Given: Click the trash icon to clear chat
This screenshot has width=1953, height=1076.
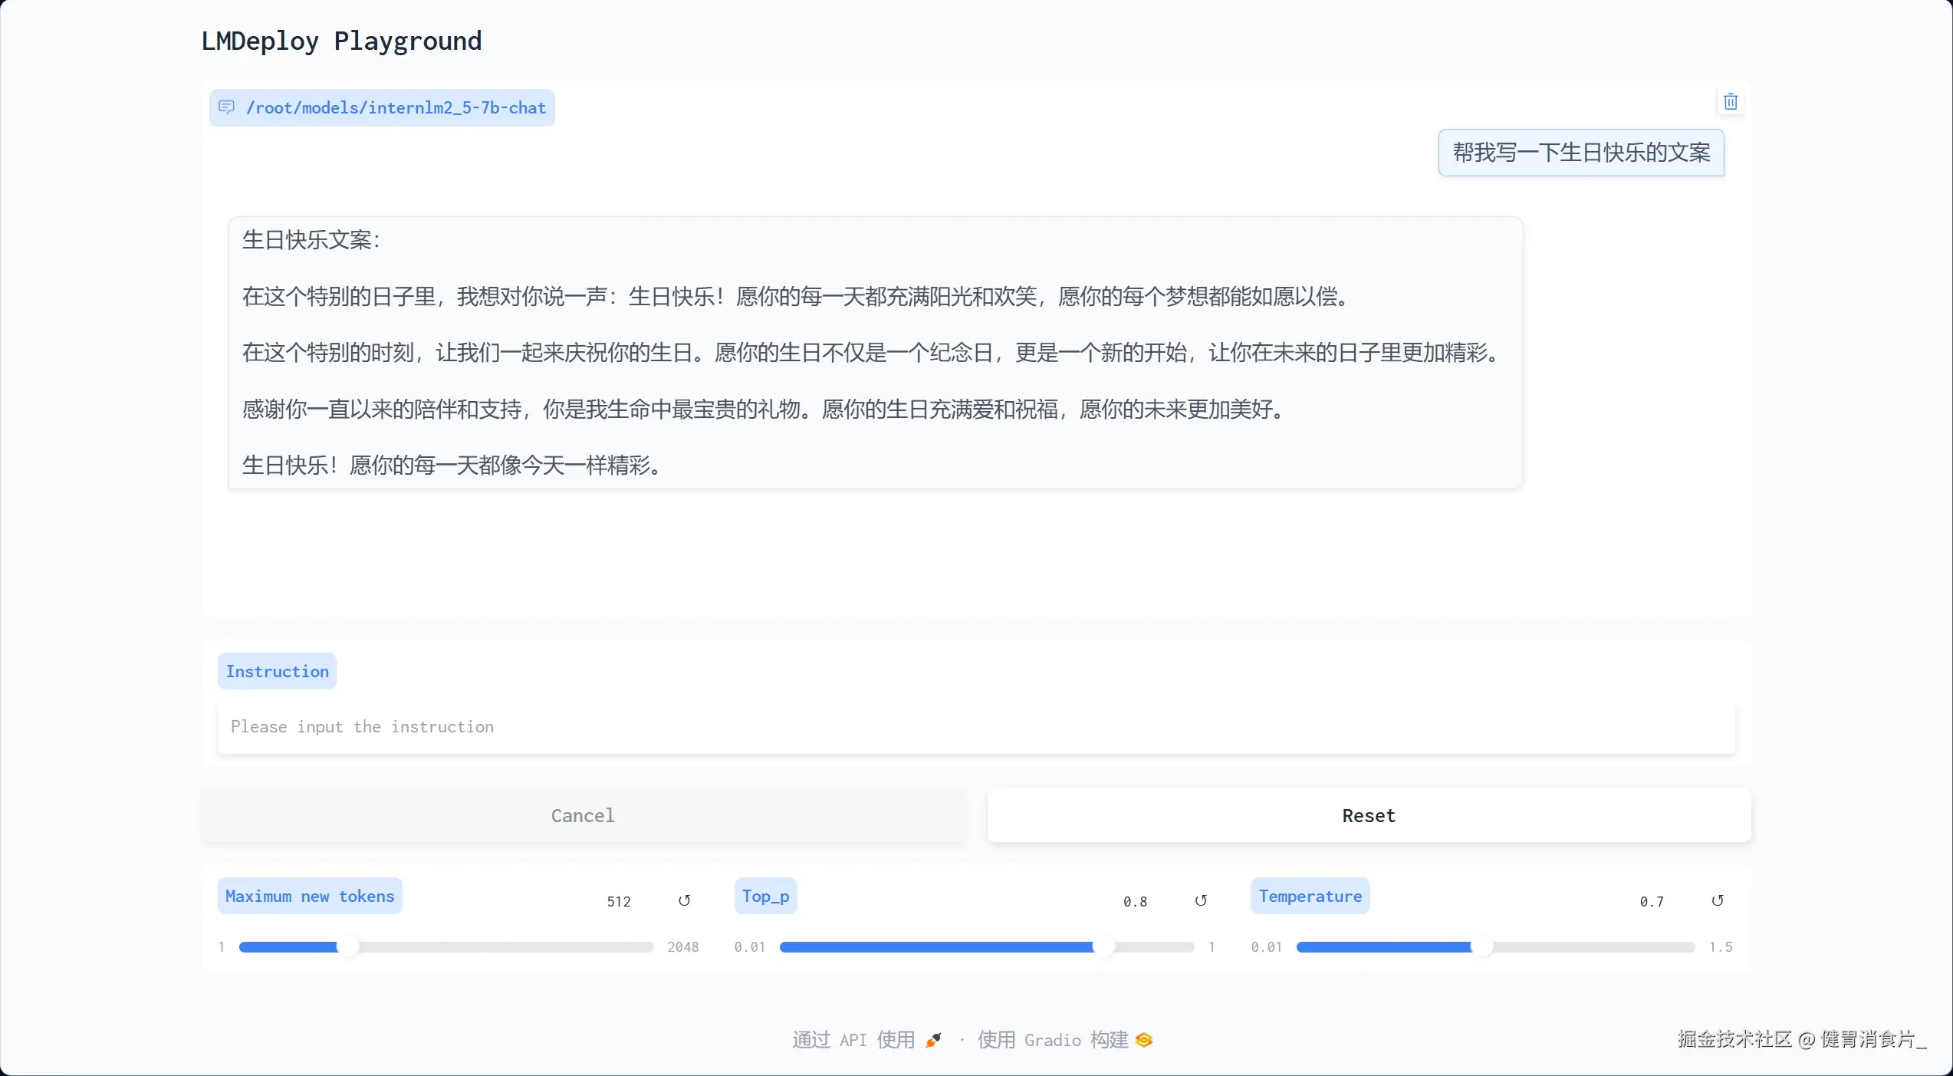Looking at the screenshot, I should pos(1730,102).
